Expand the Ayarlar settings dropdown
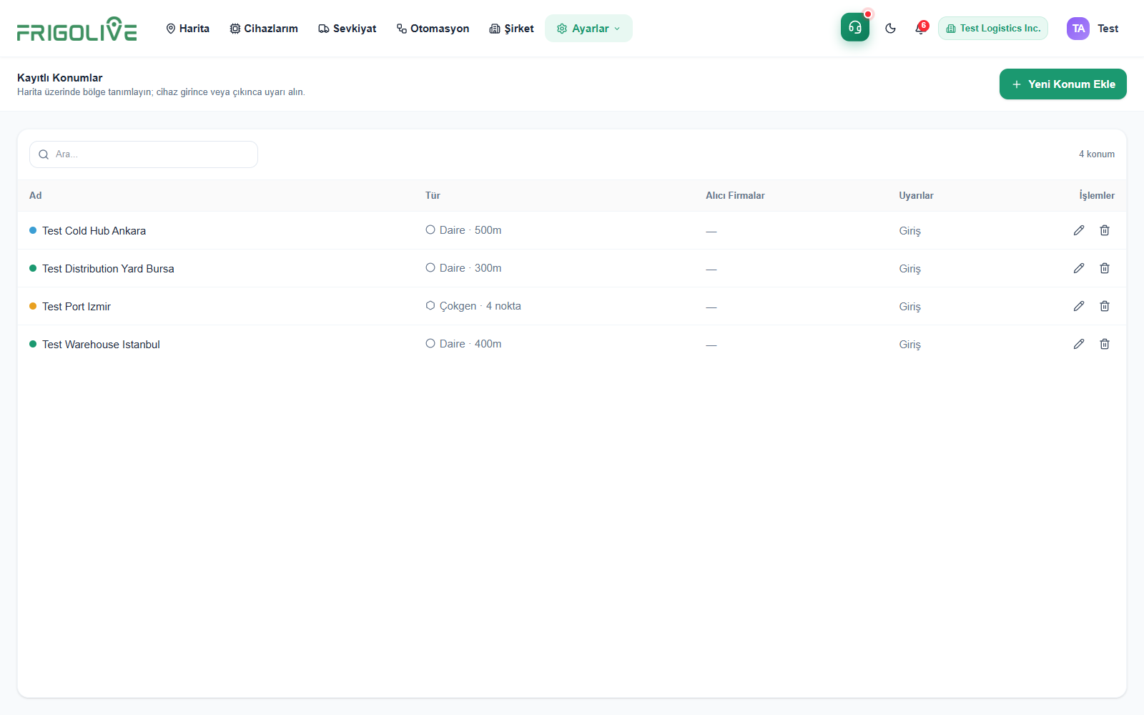This screenshot has width=1144, height=715. 588,29
